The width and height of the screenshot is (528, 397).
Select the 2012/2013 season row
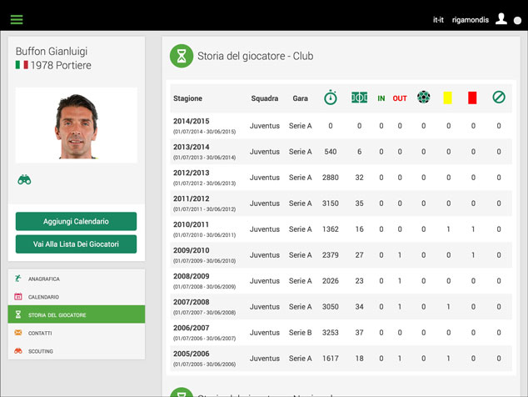click(x=341, y=178)
